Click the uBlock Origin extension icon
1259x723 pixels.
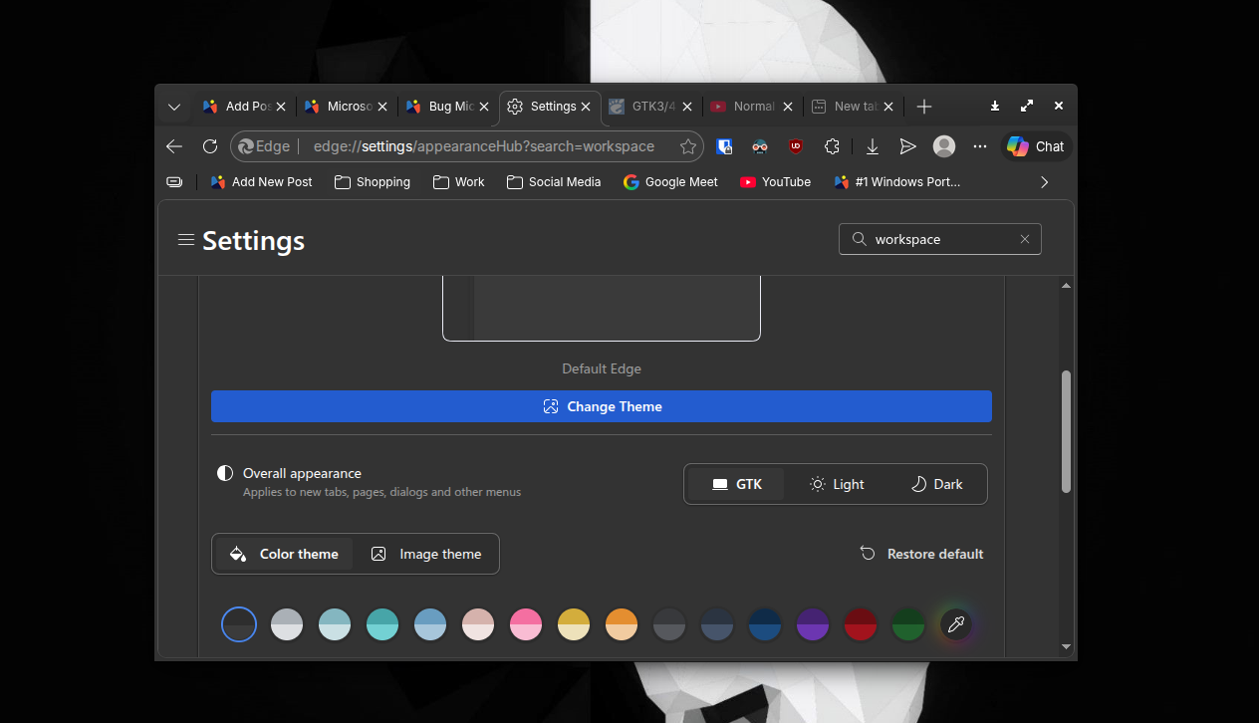pos(795,146)
